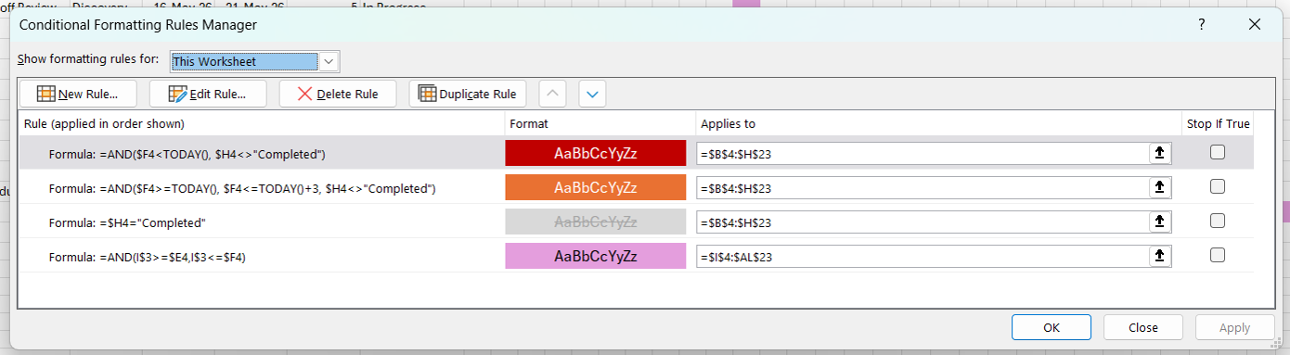Edit Applies to field of orange rule
Screen dimensions: 1290x355
923,188
